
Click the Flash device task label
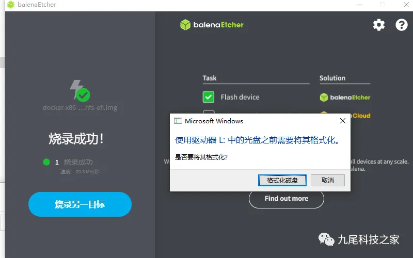tap(240, 97)
